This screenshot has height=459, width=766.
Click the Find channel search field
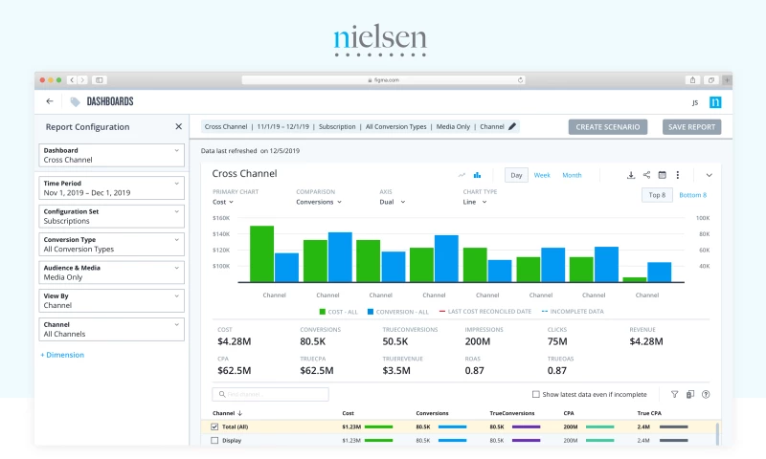click(271, 394)
